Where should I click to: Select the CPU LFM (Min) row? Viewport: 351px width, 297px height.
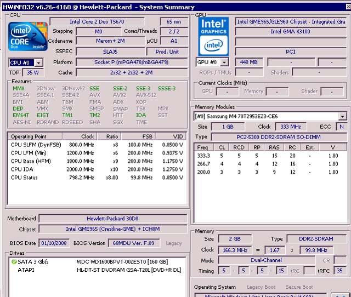[x=97, y=153]
